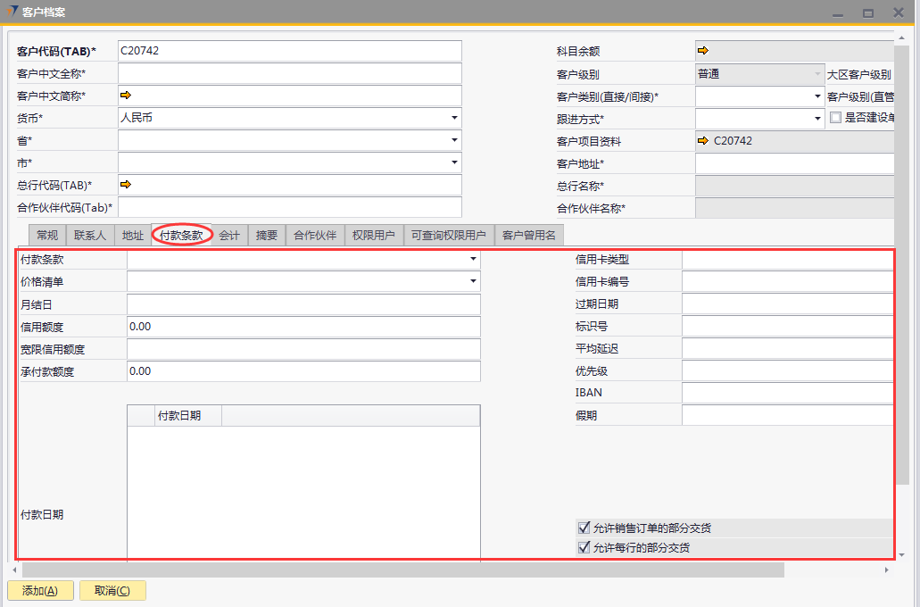Click the 添加(A) button
The height and width of the screenshot is (607, 920).
[40, 591]
